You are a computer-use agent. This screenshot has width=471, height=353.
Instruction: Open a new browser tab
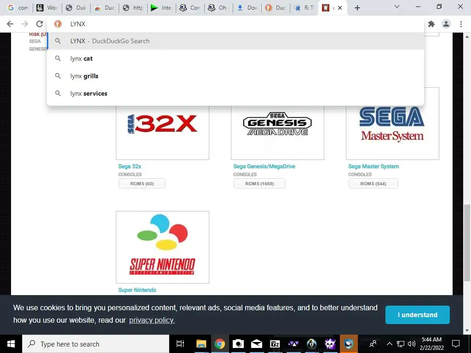[x=357, y=8]
